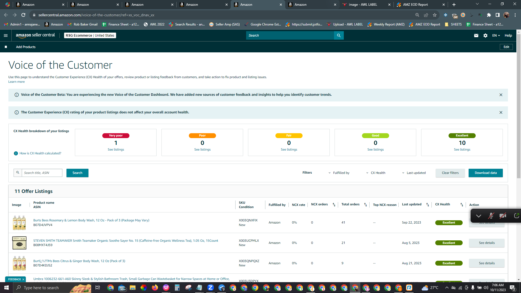Open Chrome extensions puzzle icon
521x293 pixels.
[489, 15]
